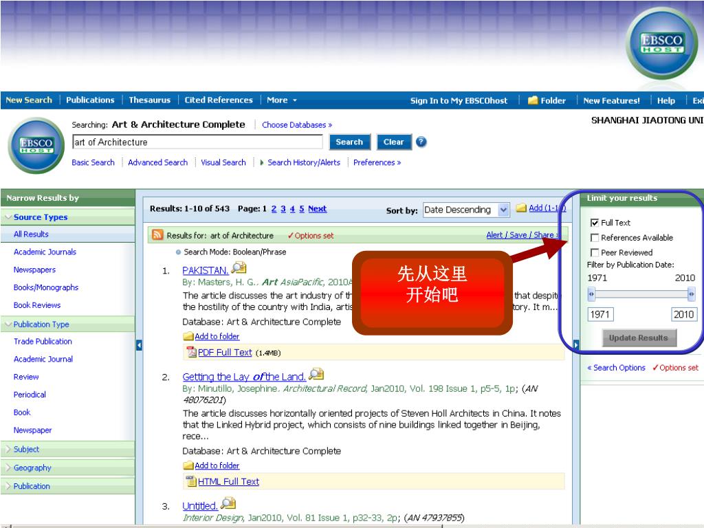Click folder icon under Getting the Lay result

tap(188, 465)
